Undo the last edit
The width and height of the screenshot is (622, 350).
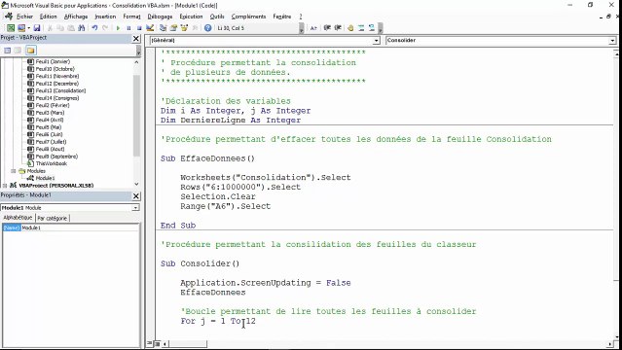94,28
